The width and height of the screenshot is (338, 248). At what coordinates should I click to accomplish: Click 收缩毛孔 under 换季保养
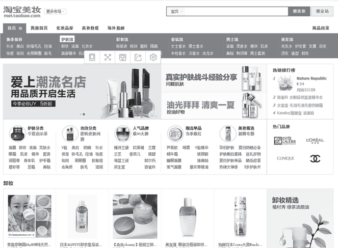(34, 46)
